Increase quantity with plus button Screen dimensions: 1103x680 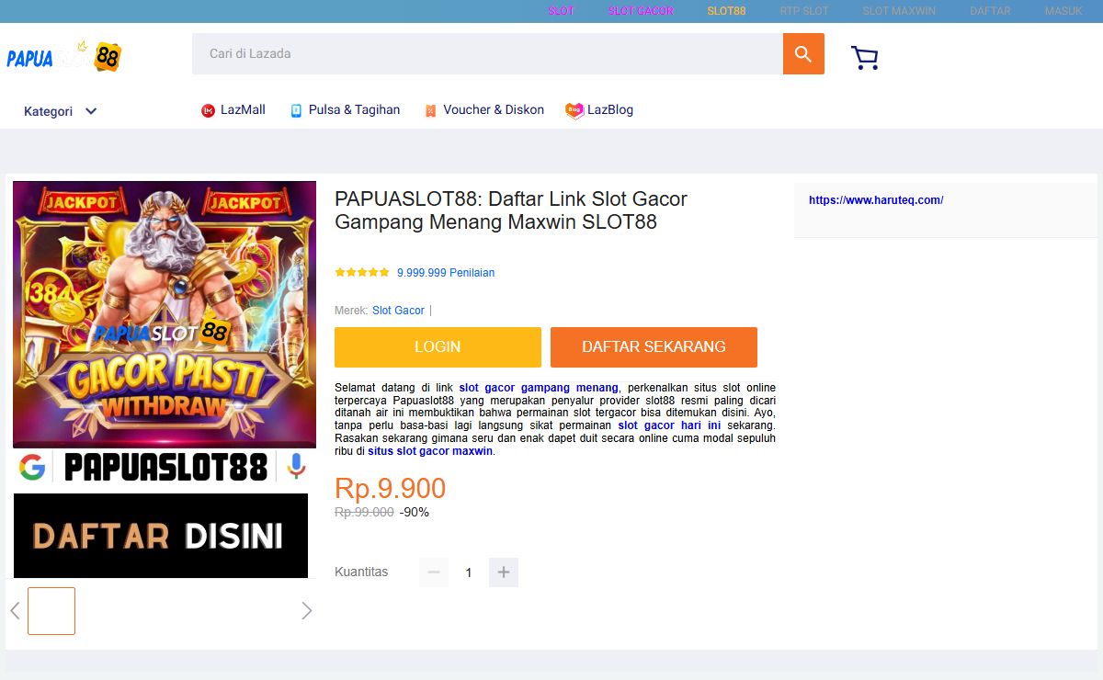(x=504, y=572)
